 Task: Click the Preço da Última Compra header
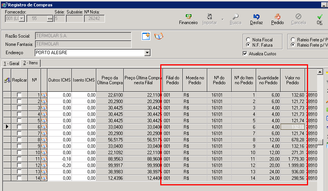tap(110, 80)
